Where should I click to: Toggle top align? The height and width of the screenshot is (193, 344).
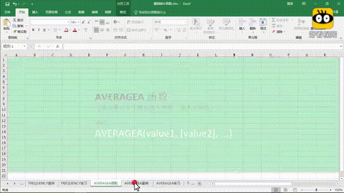[x=97, y=22]
